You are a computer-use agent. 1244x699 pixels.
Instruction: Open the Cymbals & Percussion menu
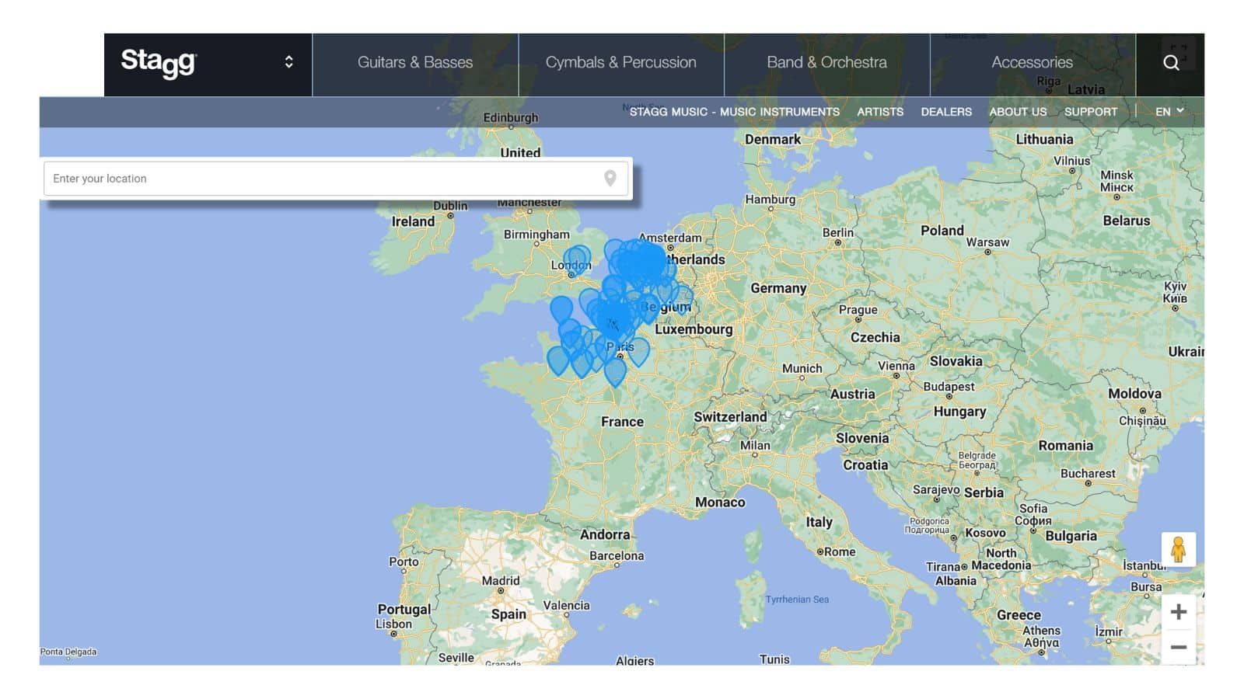tap(620, 62)
